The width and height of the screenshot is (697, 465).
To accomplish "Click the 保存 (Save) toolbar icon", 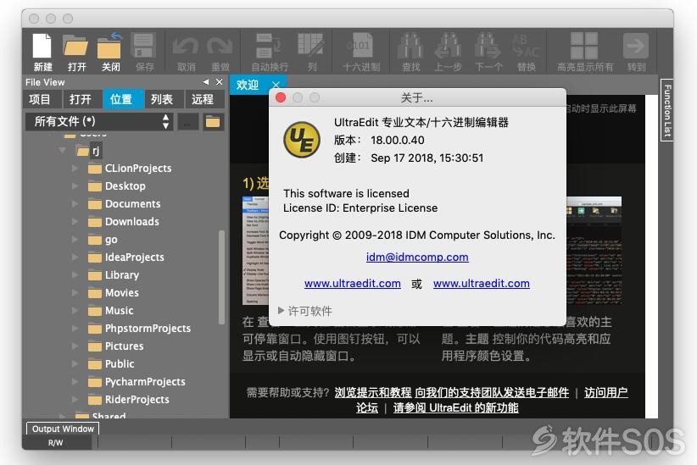I will coord(143,47).
